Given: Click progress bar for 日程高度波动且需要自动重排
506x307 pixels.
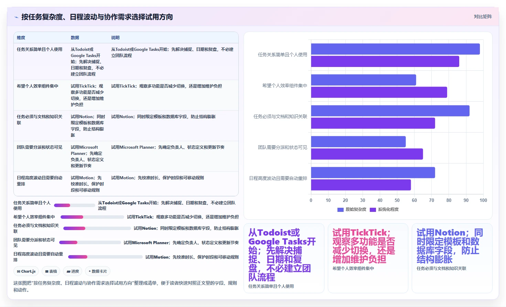Looking at the screenshot, I should pos(105,257).
